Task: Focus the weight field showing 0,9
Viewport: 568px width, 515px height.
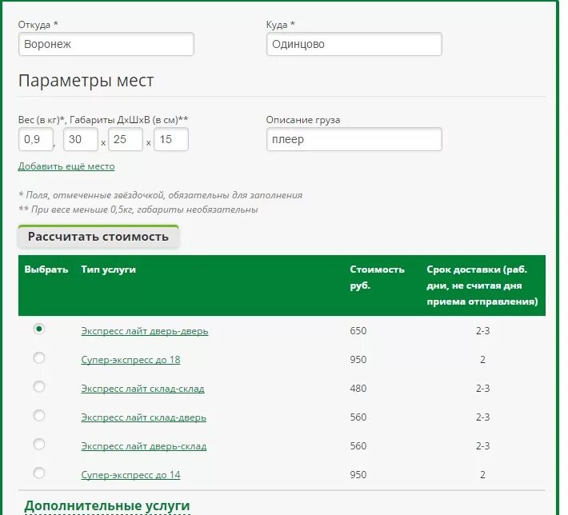Action: (36, 139)
